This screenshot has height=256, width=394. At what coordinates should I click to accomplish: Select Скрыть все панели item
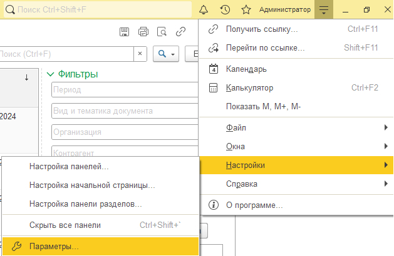point(100,225)
